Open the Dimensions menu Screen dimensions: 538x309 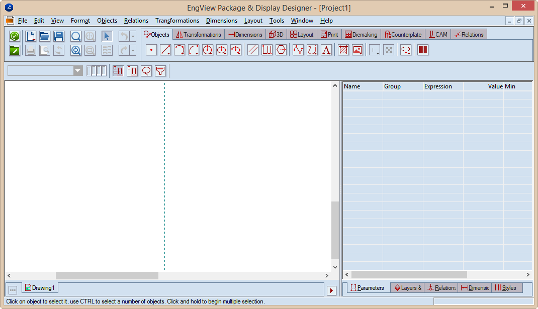[x=222, y=21]
